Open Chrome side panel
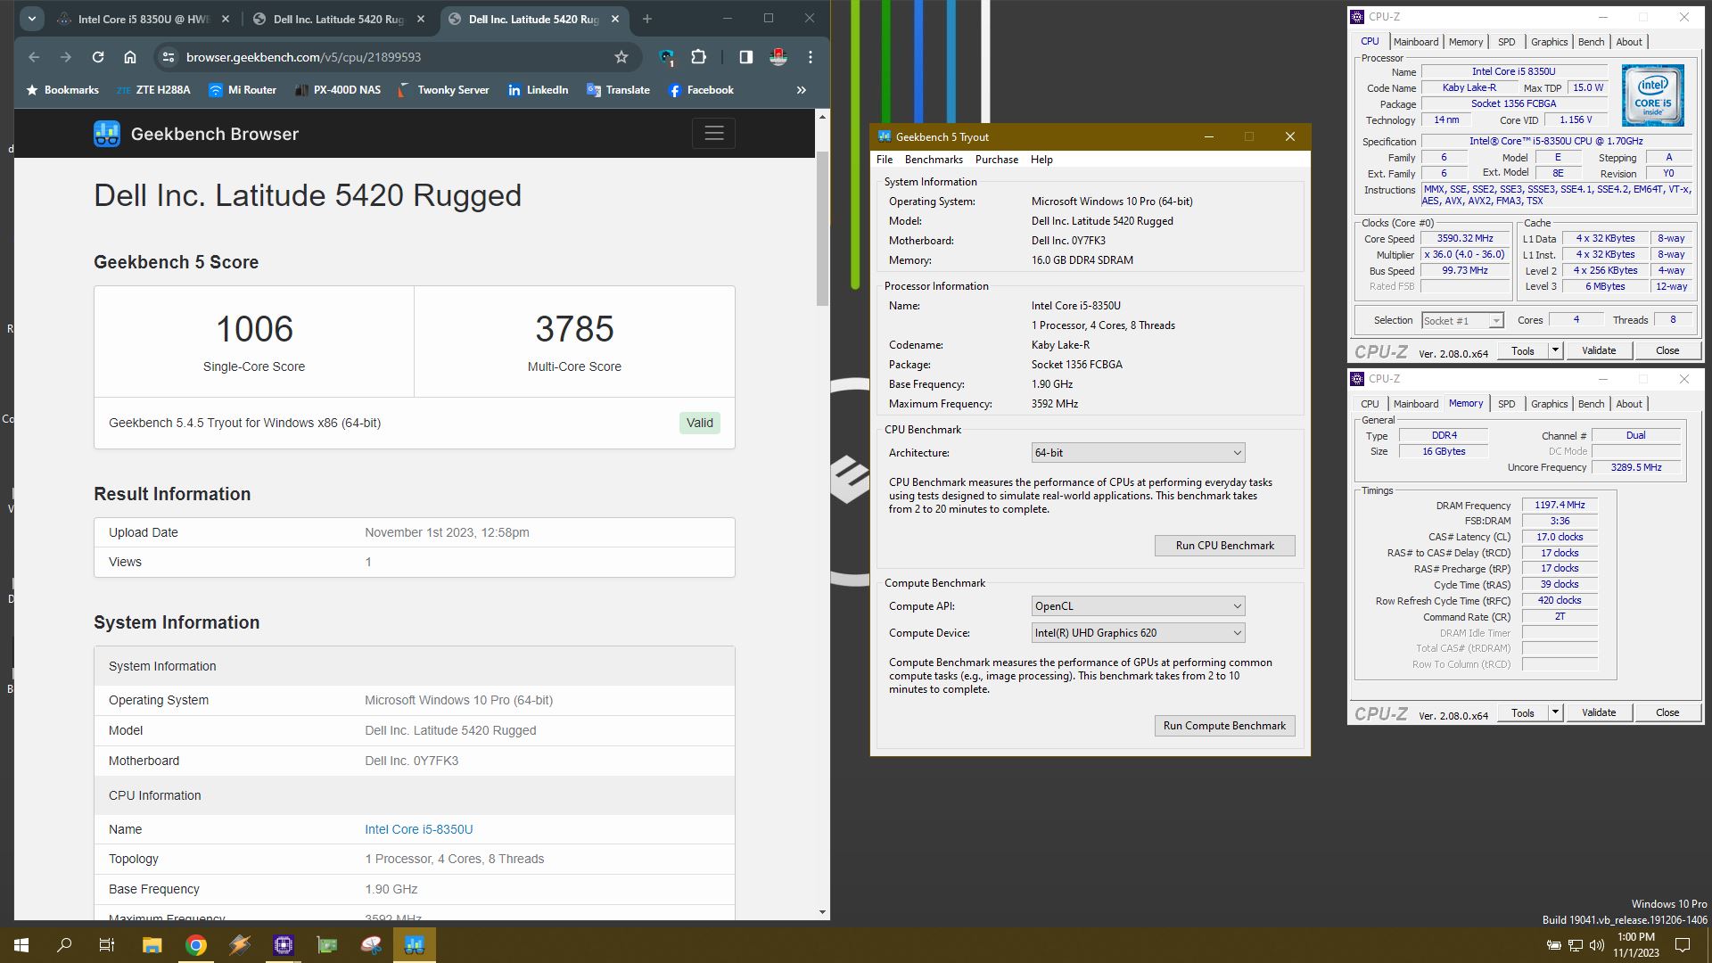 [746, 57]
